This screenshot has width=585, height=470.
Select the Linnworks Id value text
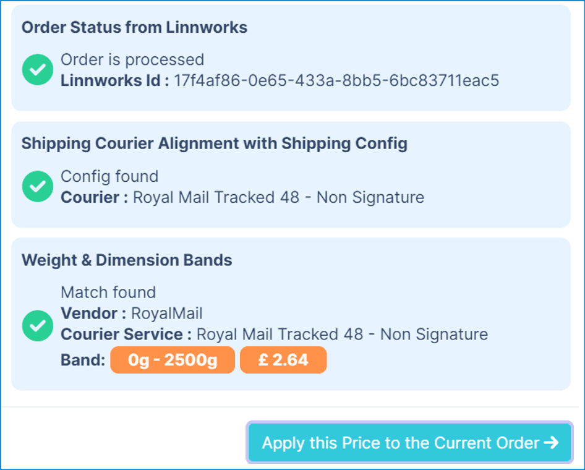click(x=336, y=80)
